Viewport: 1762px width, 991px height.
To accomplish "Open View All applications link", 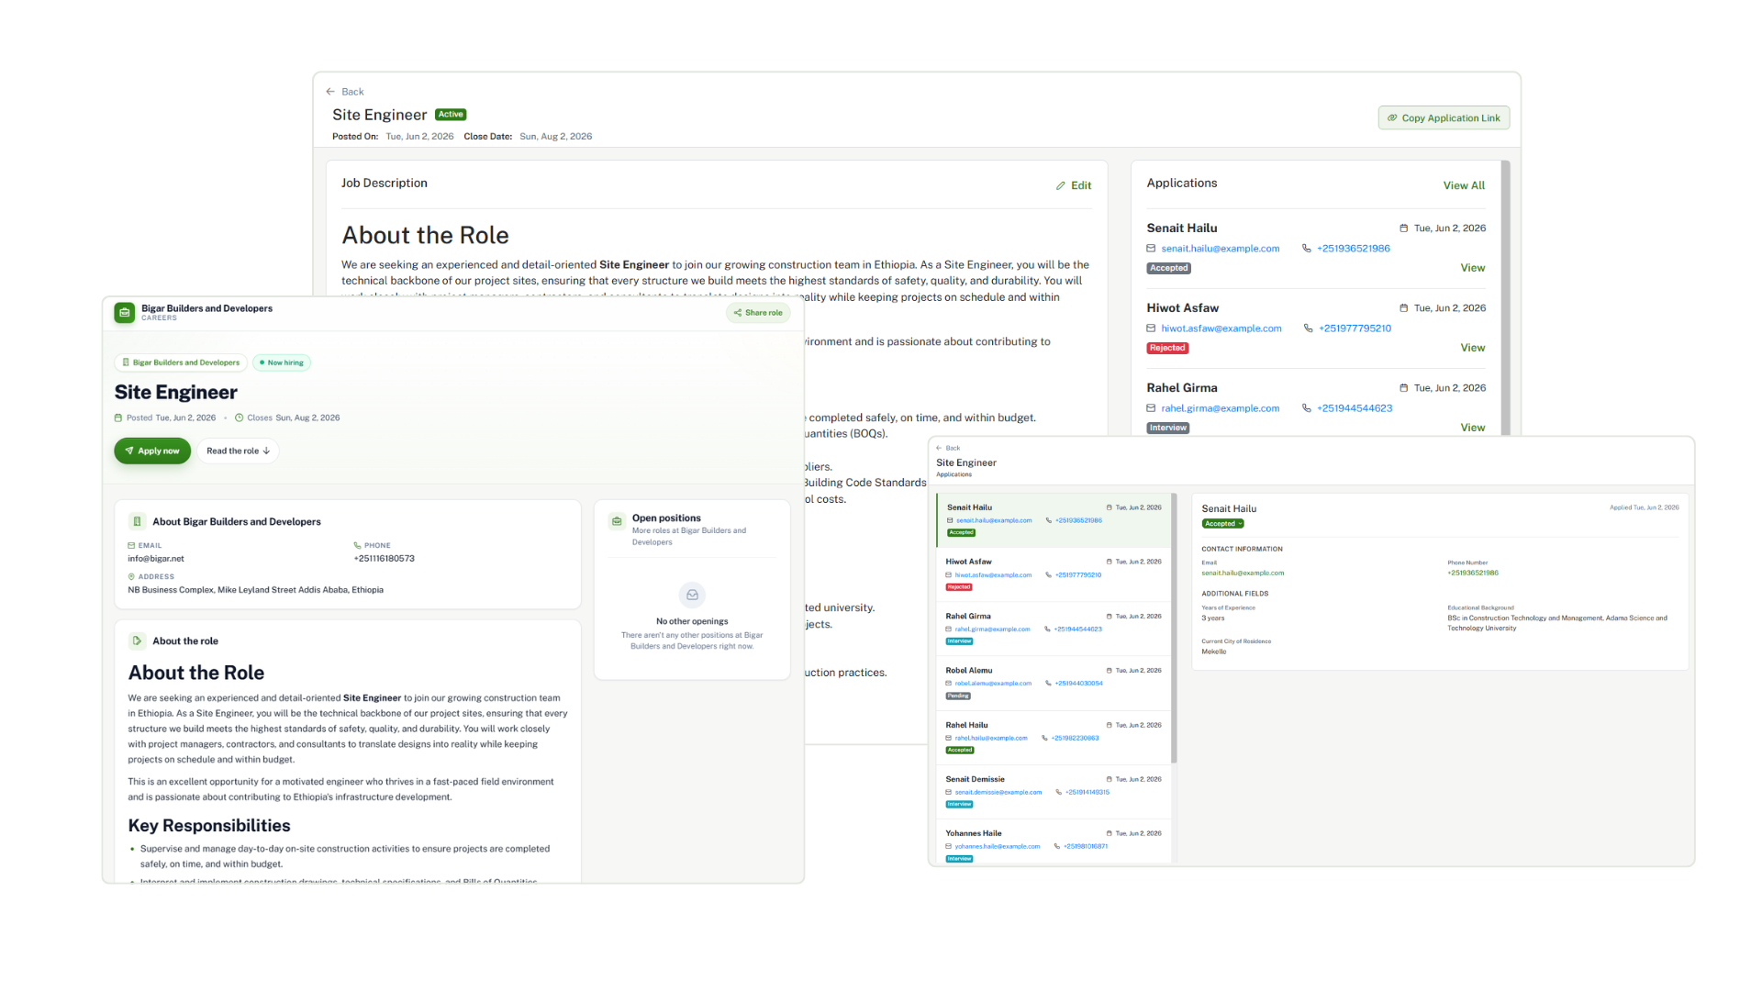I will click(1464, 185).
